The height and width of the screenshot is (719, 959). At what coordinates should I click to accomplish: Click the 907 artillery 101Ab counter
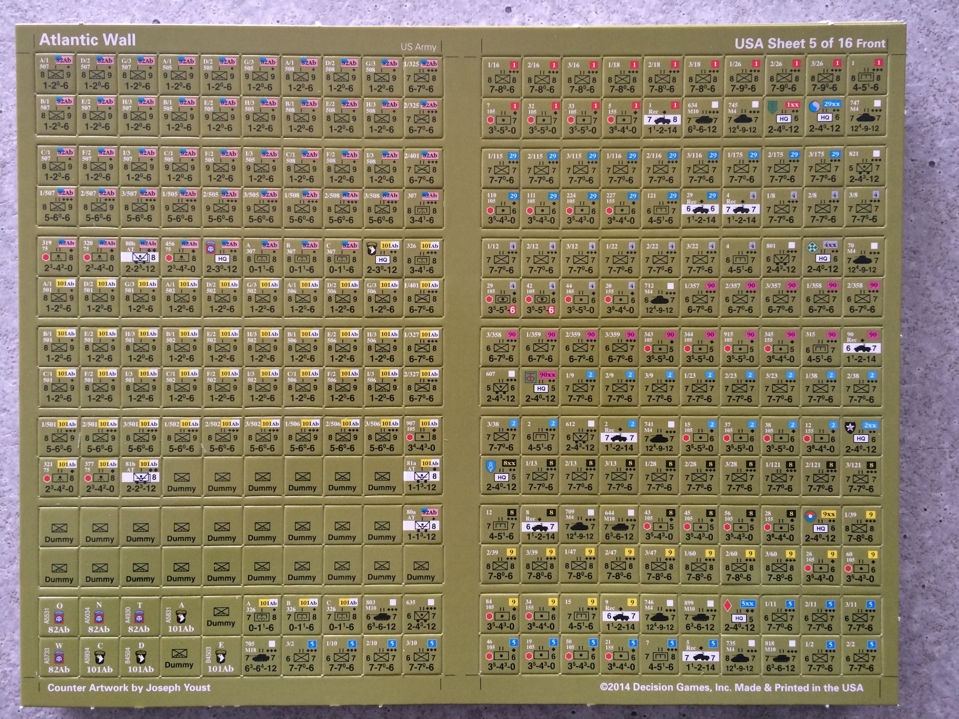(x=422, y=437)
